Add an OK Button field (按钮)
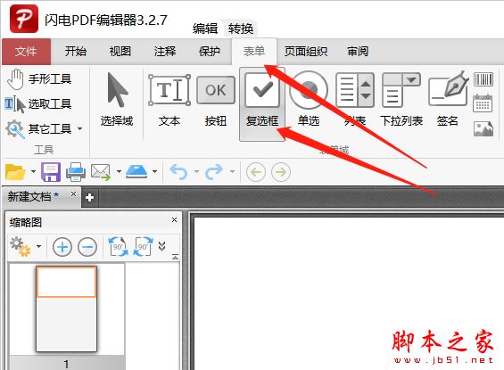This screenshot has width=504, height=370. coord(216,101)
